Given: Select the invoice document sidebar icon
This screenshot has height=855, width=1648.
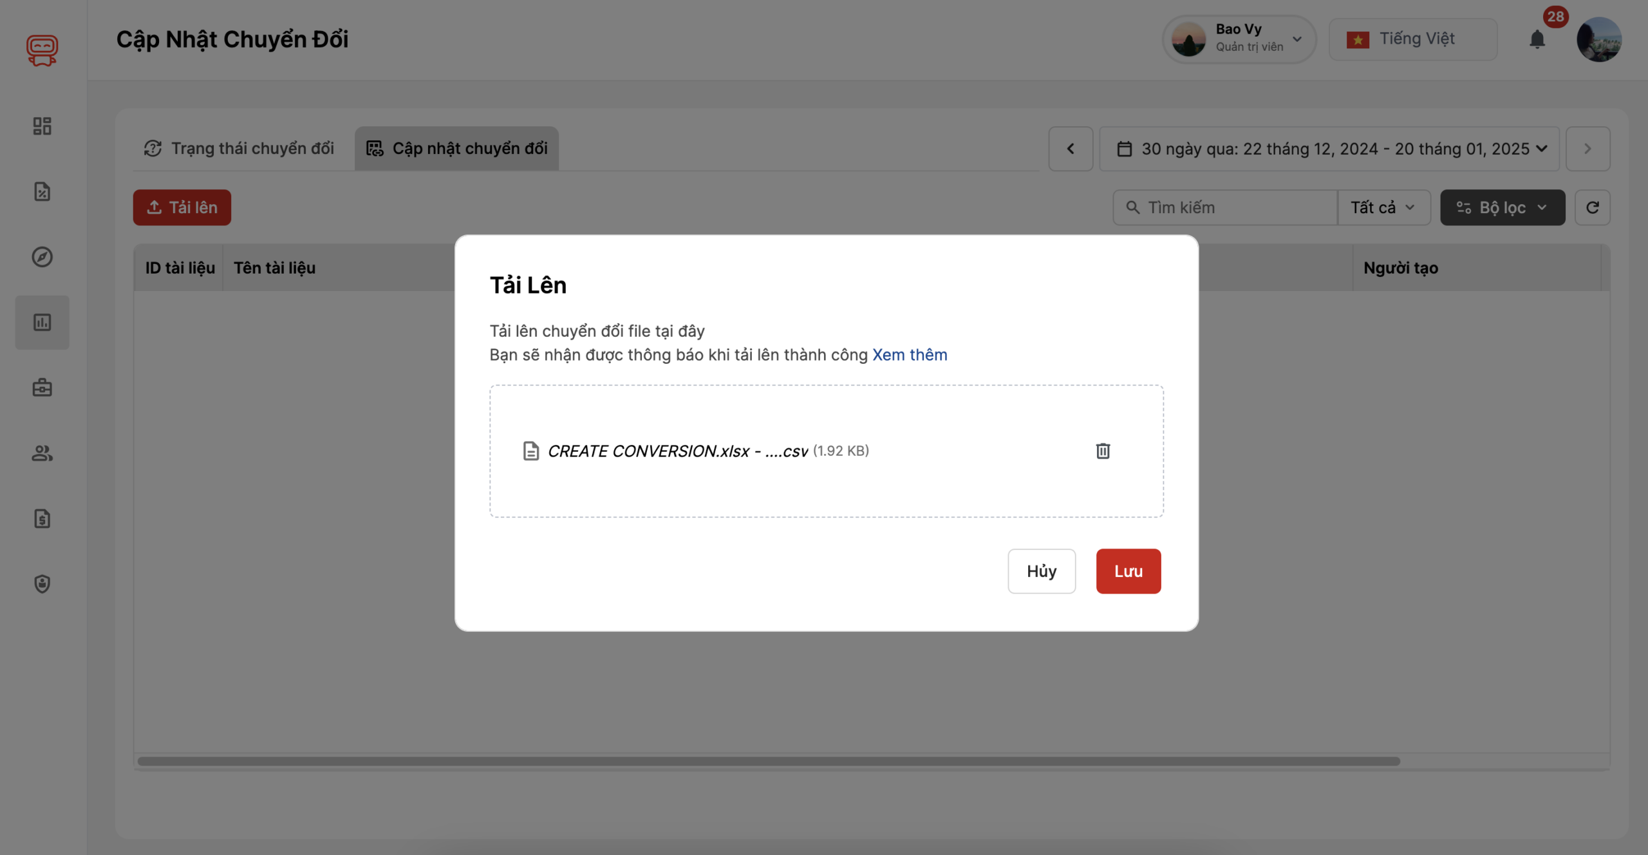Looking at the screenshot, I should point(42,519).
